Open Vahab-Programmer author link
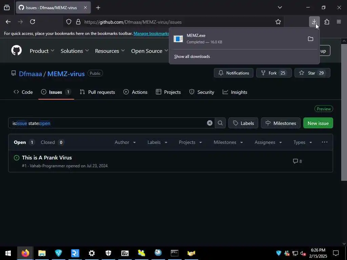 [47, 166]
